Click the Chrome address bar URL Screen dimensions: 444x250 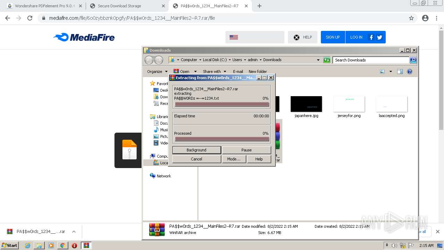(132, 18)
